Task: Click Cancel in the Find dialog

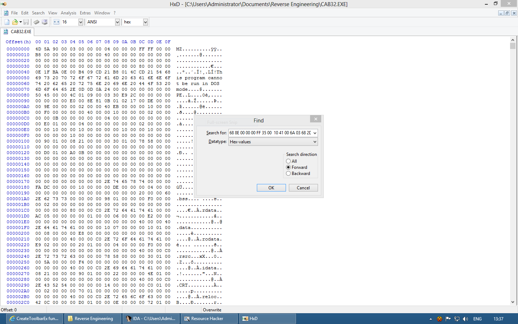Action: [303, 188]
